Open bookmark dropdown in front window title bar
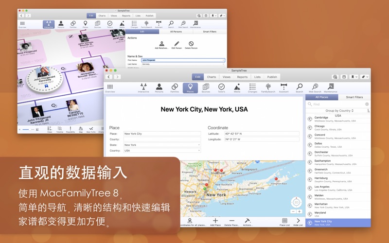389x243 pixels. point(354,77)
